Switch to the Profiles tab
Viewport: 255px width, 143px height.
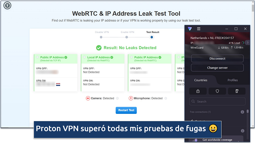click(x=233, y=80)
